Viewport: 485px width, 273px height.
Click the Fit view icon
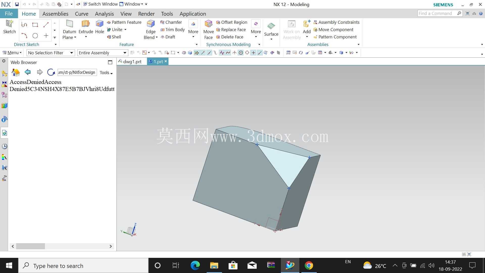(x=288, y=53)
